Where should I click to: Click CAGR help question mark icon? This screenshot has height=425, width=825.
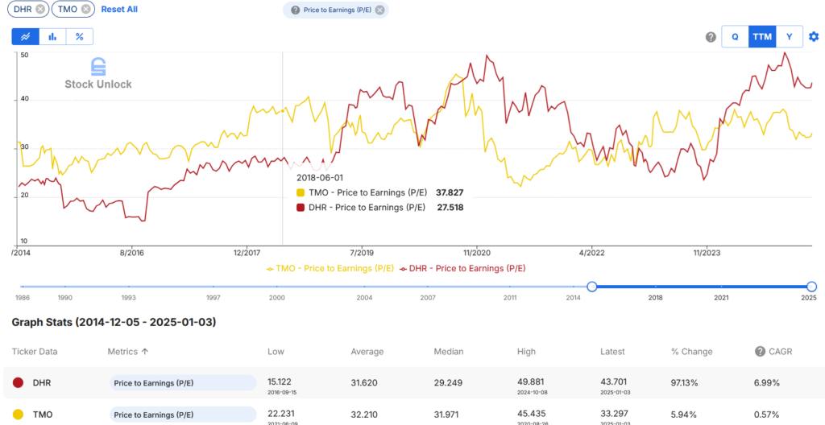point(760,352)
